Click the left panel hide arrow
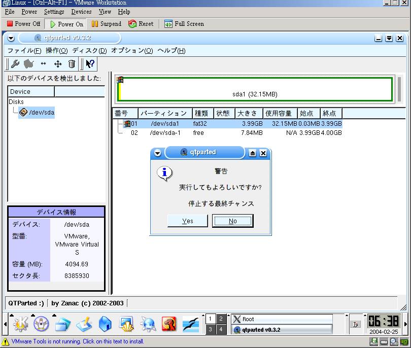Image resolution: width=411 pixels, height=348 pixels. 5,324
